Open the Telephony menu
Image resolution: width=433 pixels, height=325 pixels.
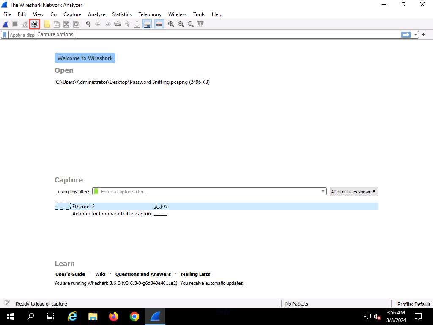(x=150, y=14)
